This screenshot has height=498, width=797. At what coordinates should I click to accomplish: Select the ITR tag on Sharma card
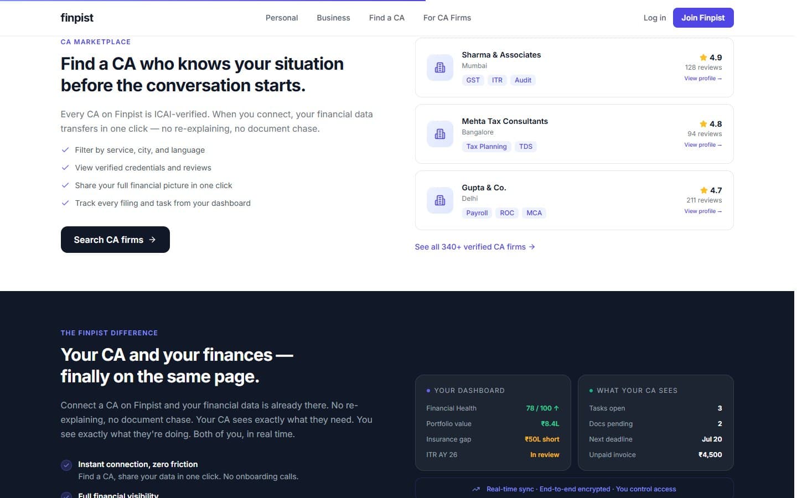498,80
